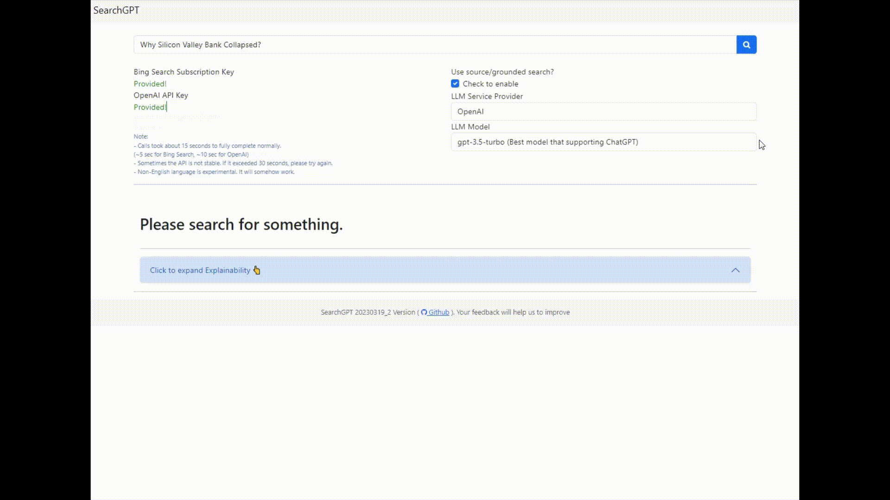Click the 'LLM Service Provider' field label

point(487,96)
